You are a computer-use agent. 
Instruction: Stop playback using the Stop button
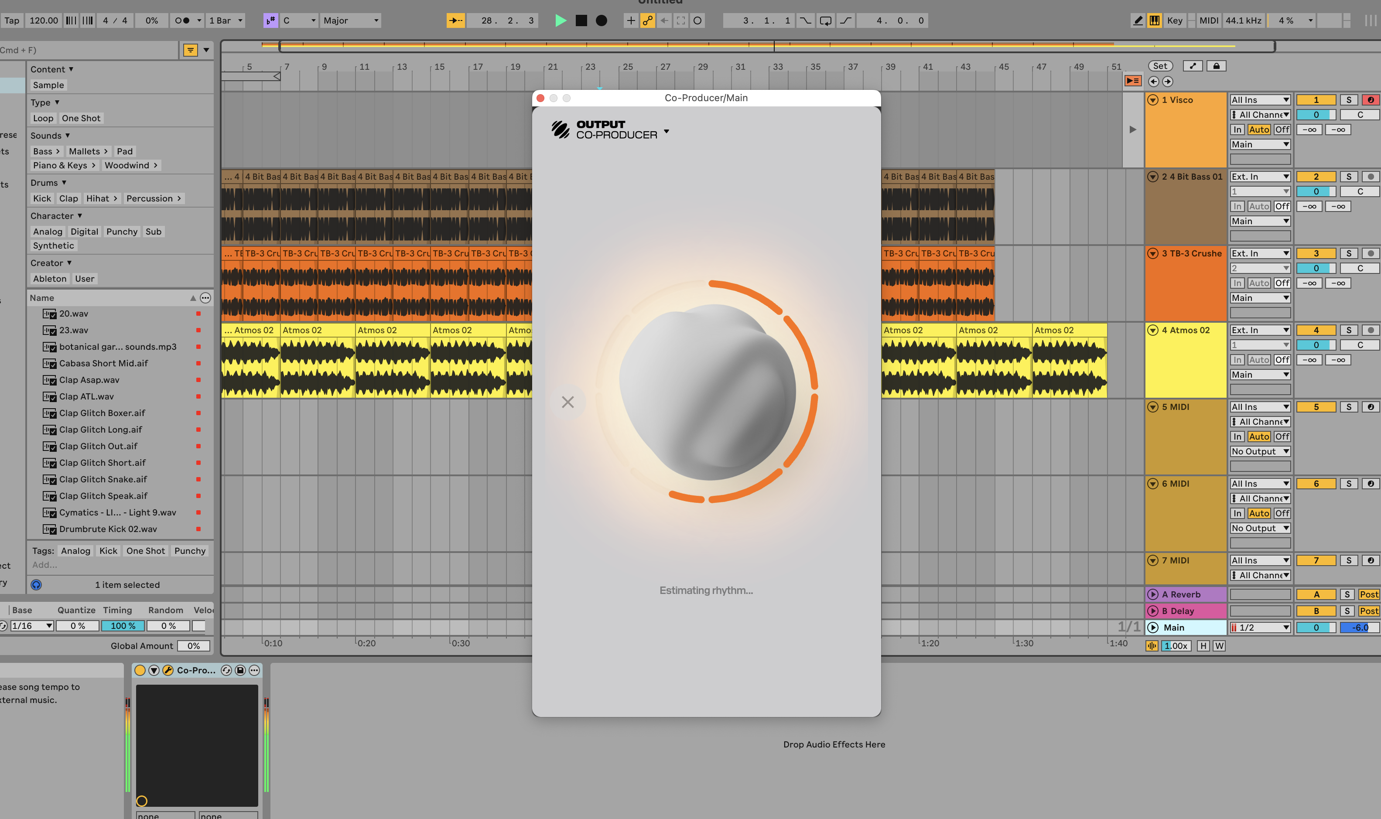(x=581, y=20)
